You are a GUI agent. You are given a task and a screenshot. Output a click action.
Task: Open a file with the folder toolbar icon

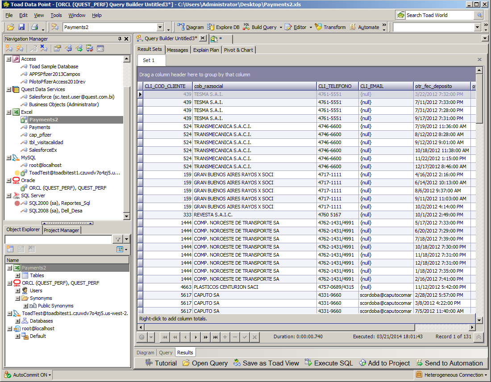coord(11,27)
